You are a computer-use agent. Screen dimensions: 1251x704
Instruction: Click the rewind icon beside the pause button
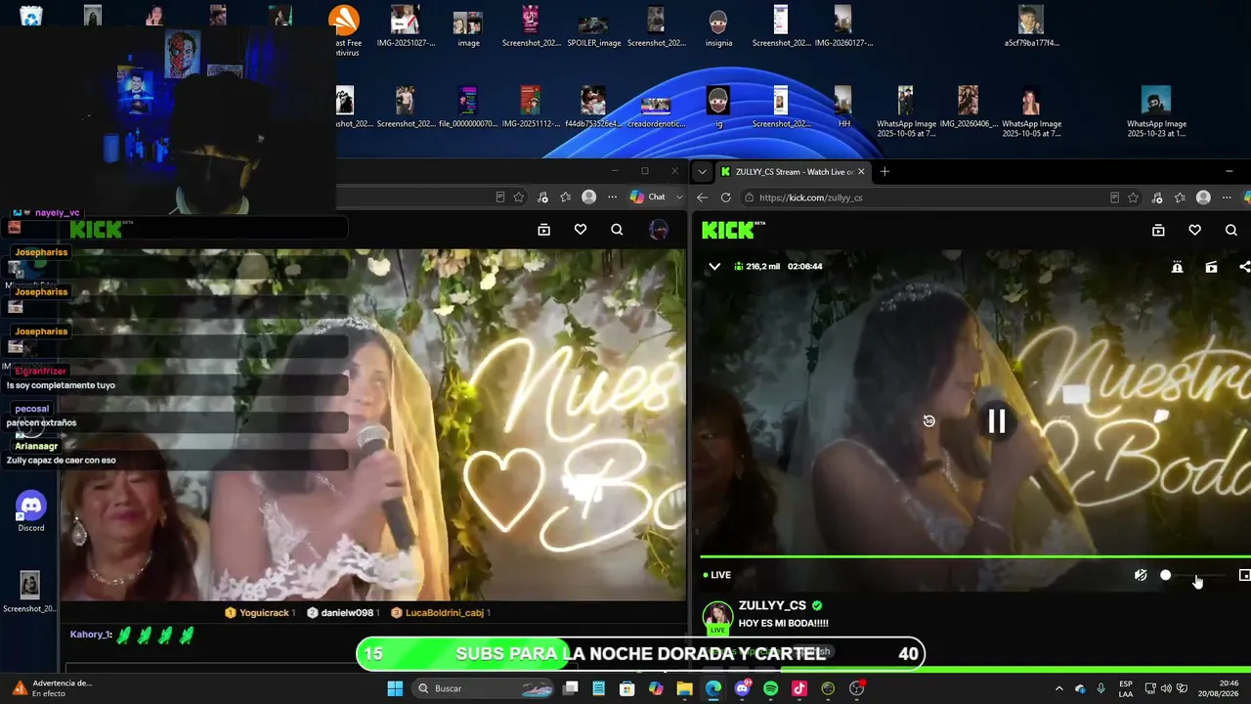(928, 420)
